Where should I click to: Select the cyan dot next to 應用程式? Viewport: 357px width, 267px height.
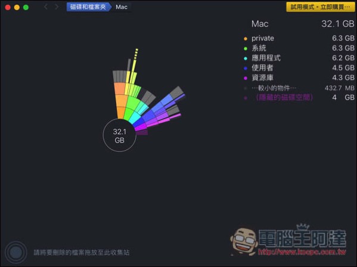(246, 58)
